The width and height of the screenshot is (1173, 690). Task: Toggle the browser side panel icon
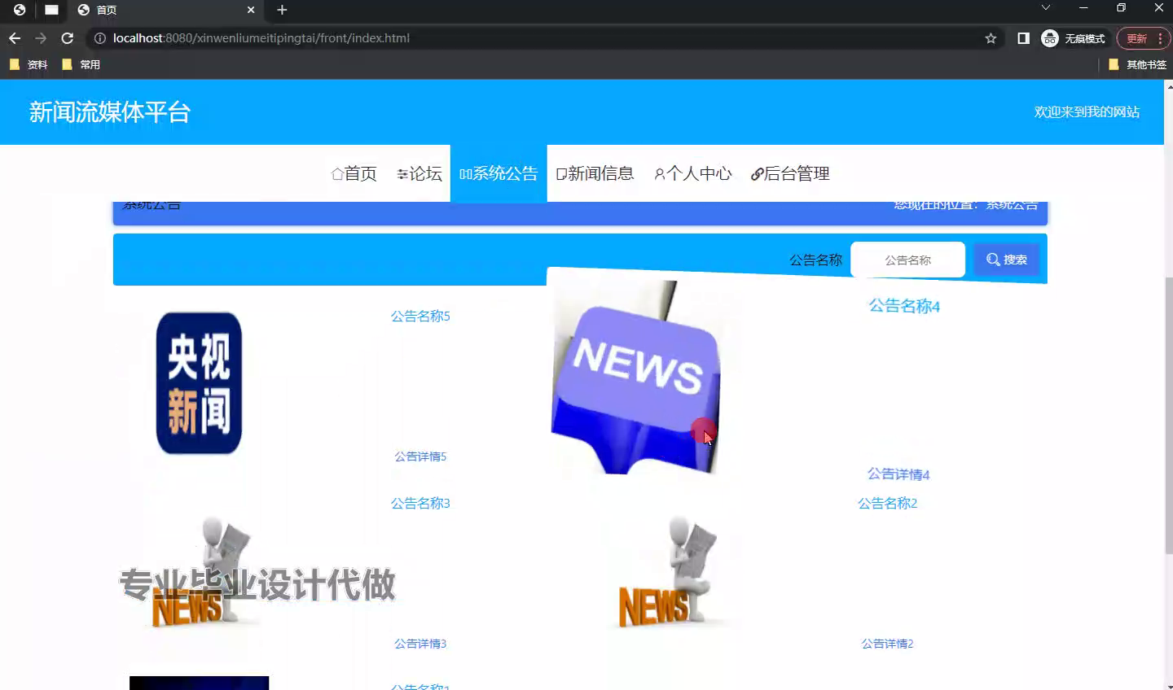click(x=1023, y=38)
